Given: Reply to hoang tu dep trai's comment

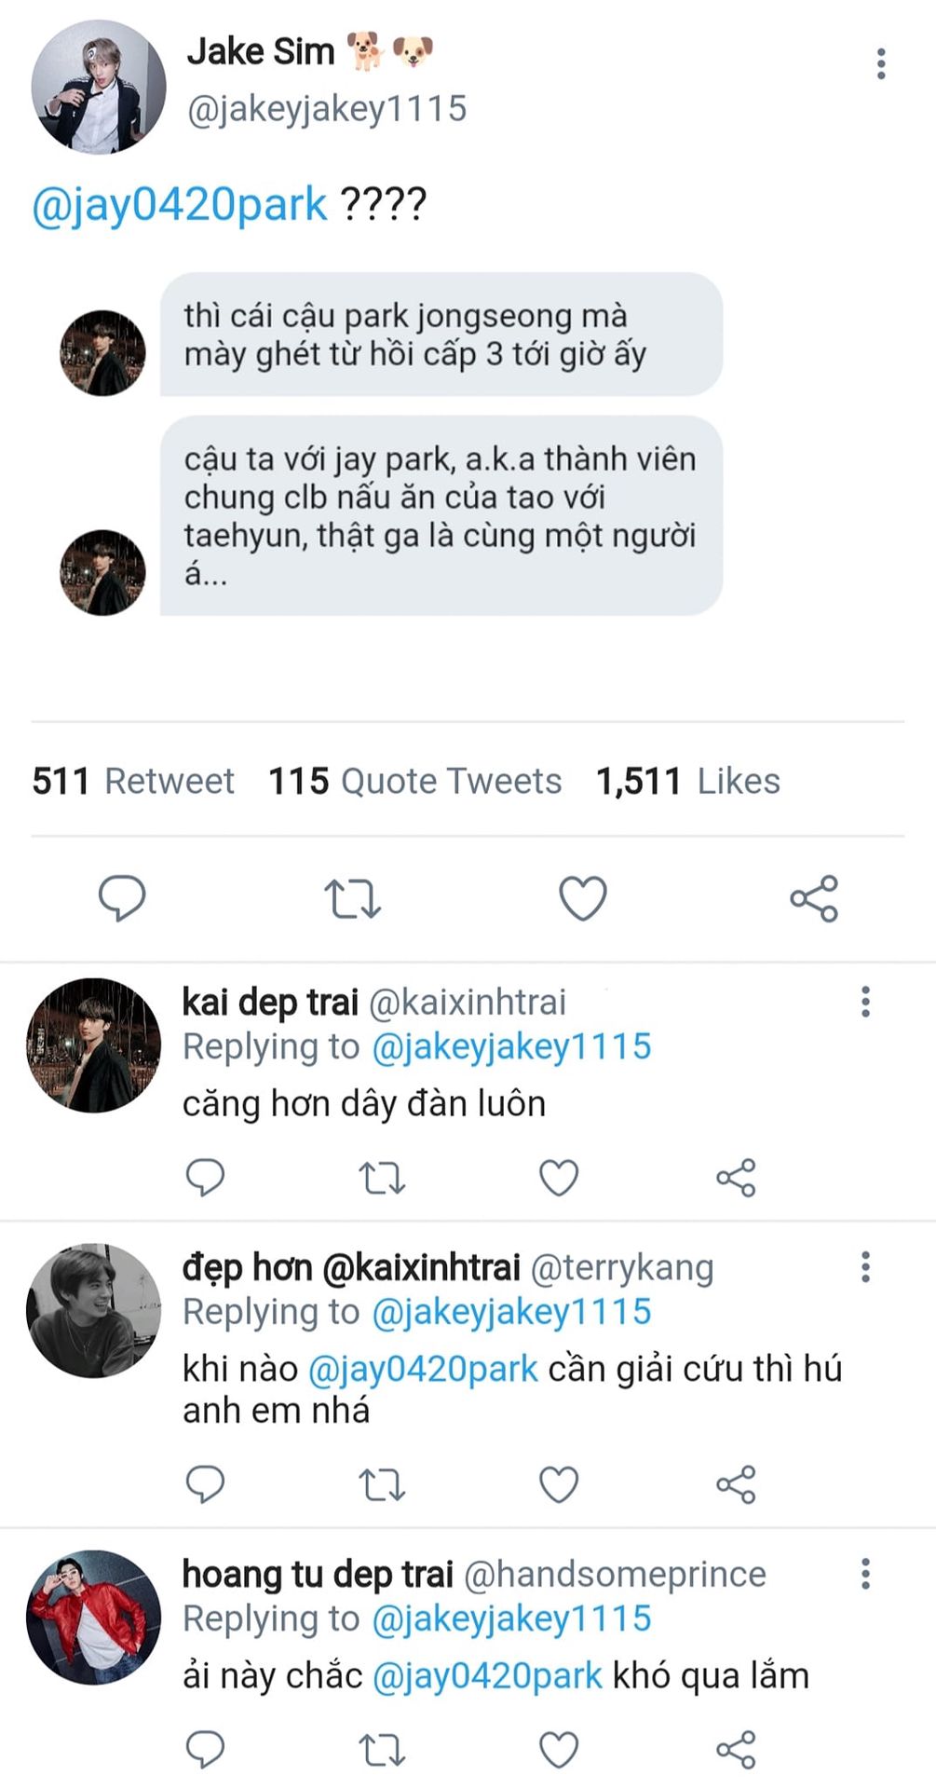Looking at the screenshot, I should [205, 1750].
